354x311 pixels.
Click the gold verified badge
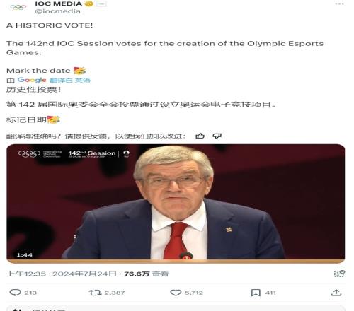[x=89, y=4]
